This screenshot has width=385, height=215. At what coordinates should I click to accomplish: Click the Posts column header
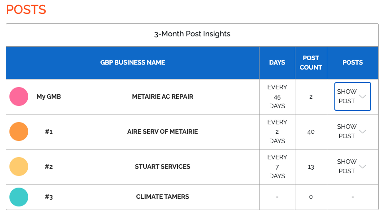[352, 62]
